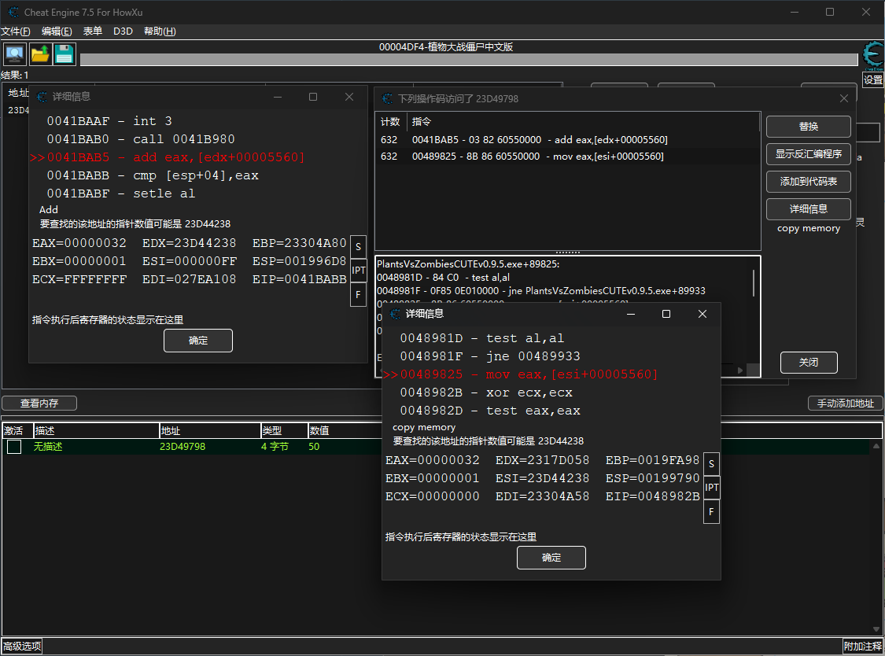Open the 文件(F) menu
885x656 pixels.
pyautogui.click(x=16, y=31)
